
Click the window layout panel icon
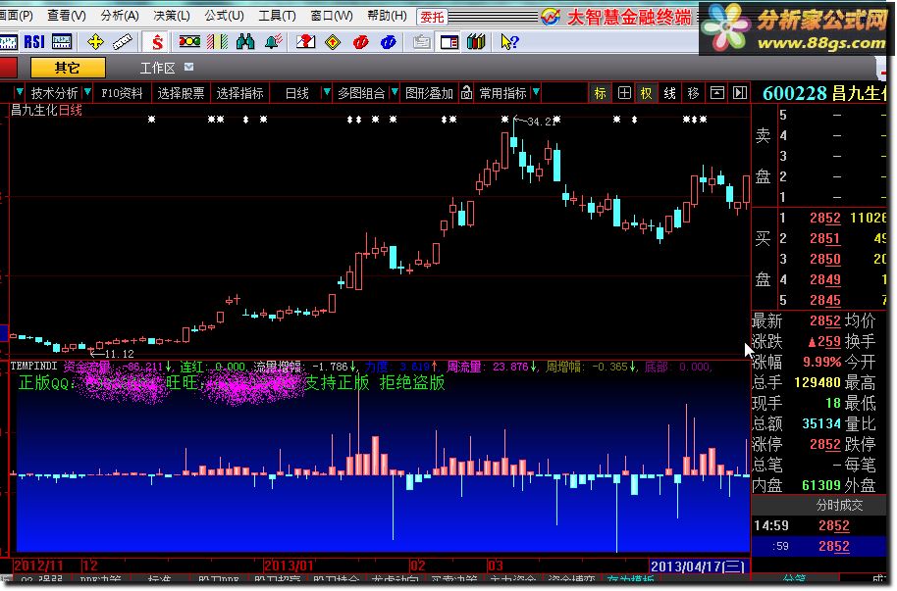pos(449,42)
